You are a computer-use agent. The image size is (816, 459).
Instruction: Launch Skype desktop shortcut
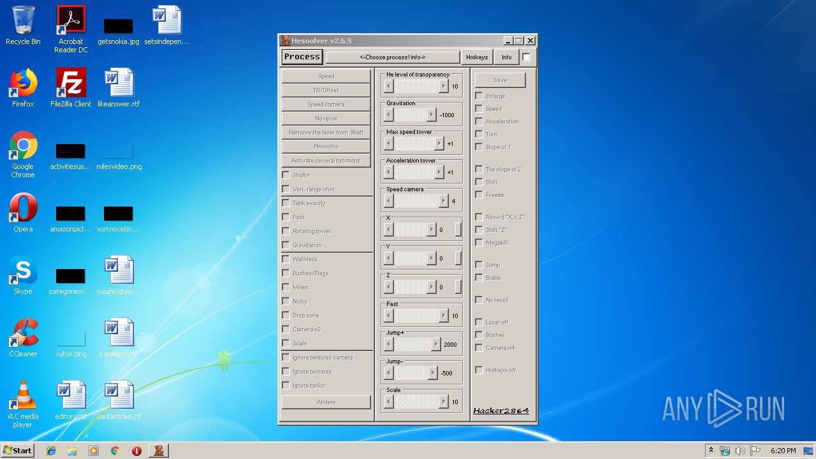(23, 275)
